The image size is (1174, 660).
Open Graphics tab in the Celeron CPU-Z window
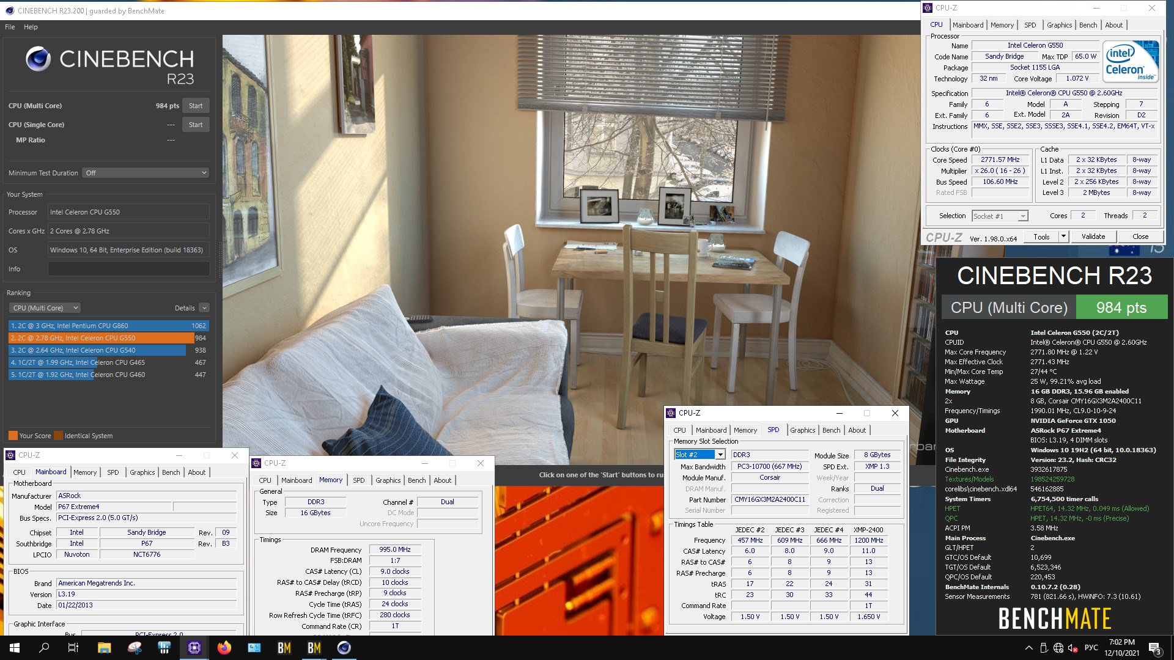(x=1059, y=25)
